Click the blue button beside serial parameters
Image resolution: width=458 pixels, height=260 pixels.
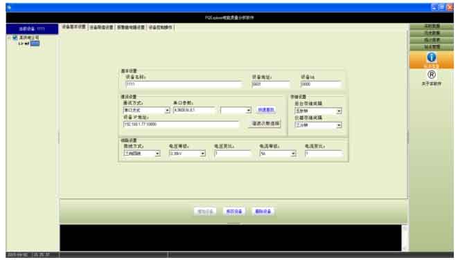tap(266, 110)
